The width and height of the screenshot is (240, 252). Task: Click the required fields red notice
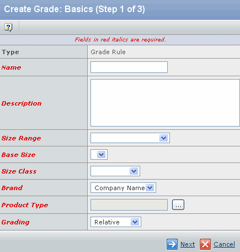point(120,39)
